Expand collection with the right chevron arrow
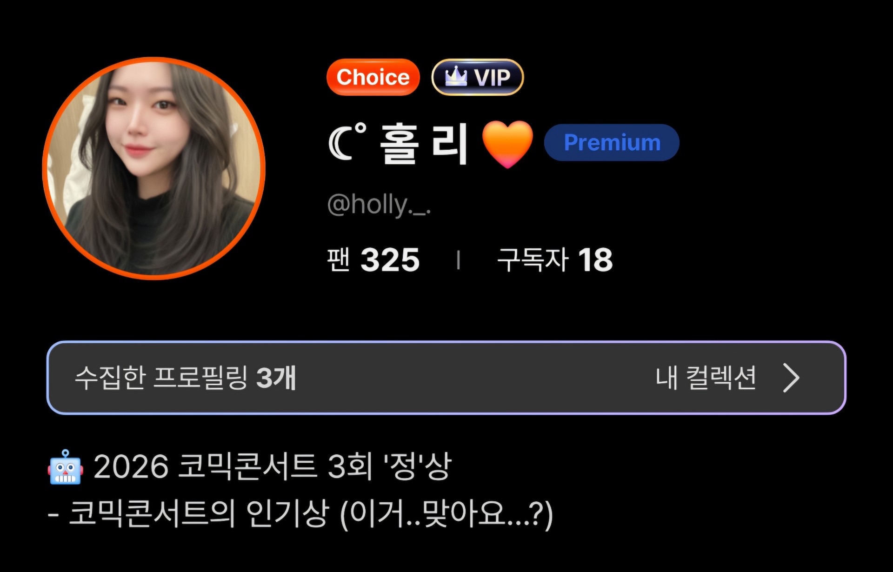893x572 pixels. pos(791,378)
